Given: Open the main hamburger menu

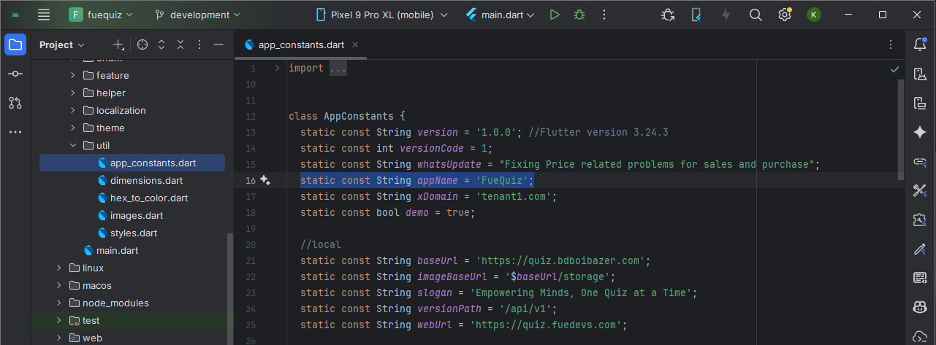Looking at the screenshot, I should click(44, 15).
